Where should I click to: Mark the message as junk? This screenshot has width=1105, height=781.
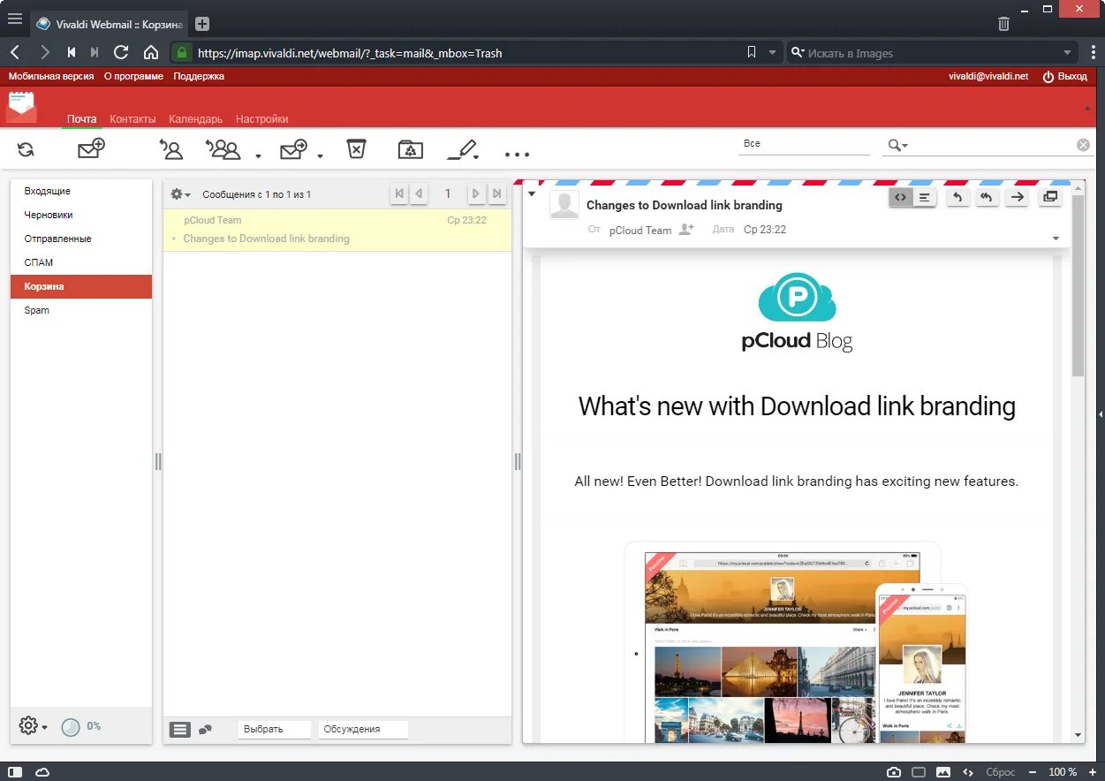pyautogui.click(x=411, y=148)
